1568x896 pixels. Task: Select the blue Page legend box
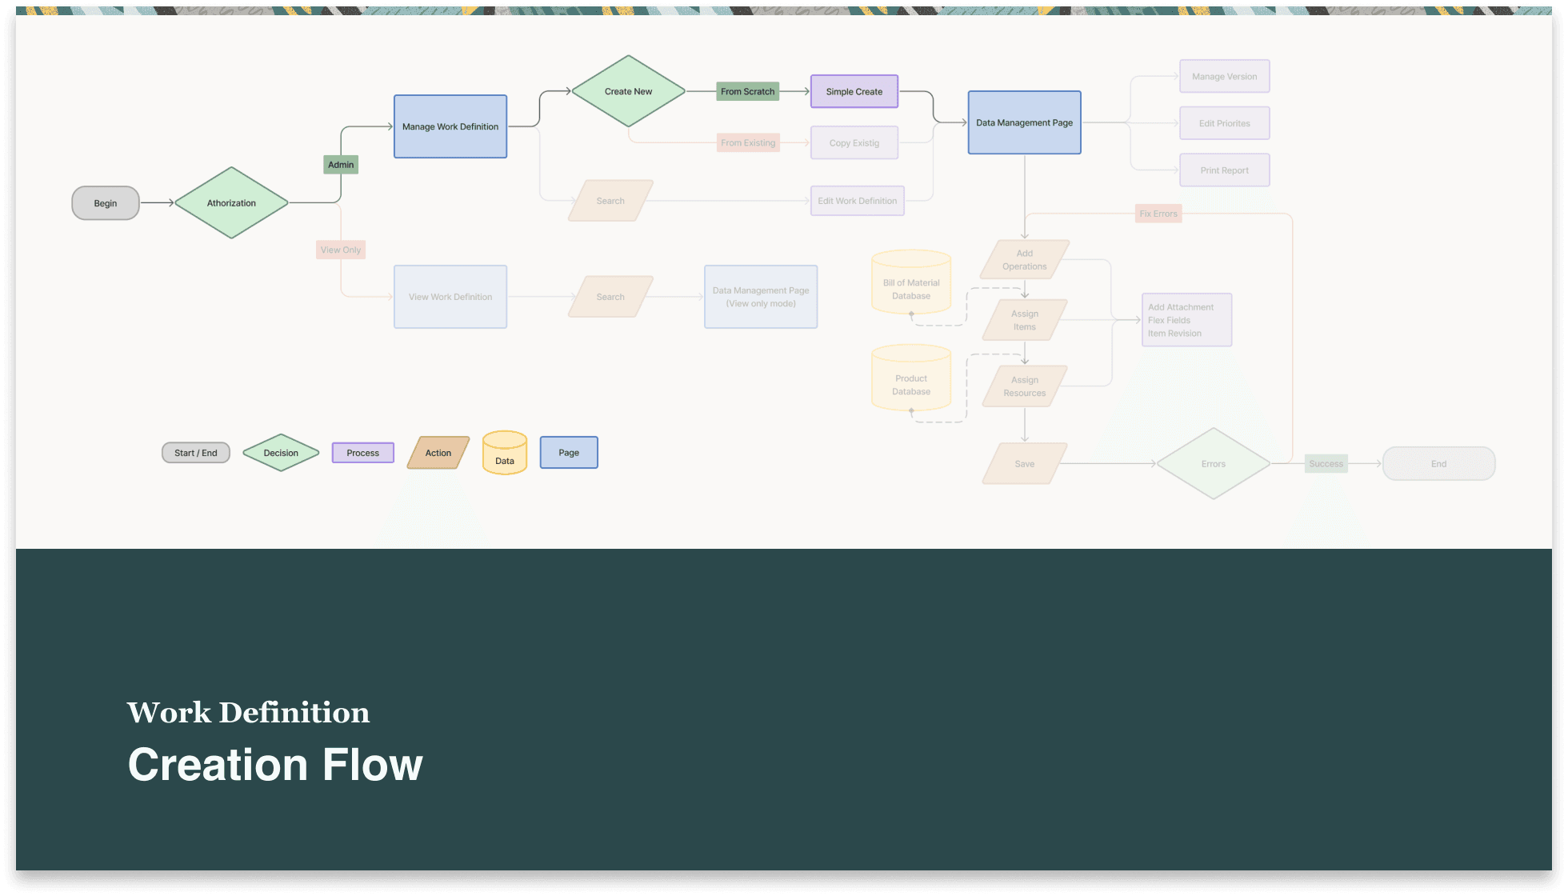coord(569,453)
